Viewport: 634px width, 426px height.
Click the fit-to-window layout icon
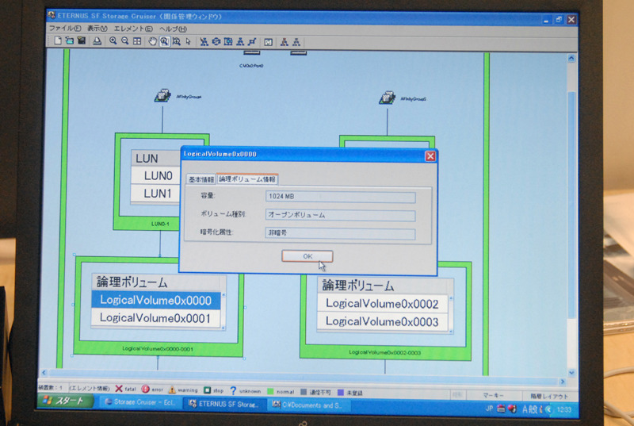(137, 41)
